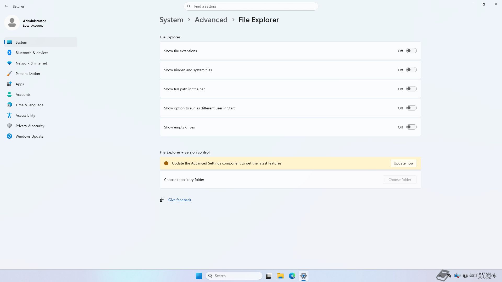The image size is (502, 282).
Task: Click the Update now button
Action: coord(403,163)
